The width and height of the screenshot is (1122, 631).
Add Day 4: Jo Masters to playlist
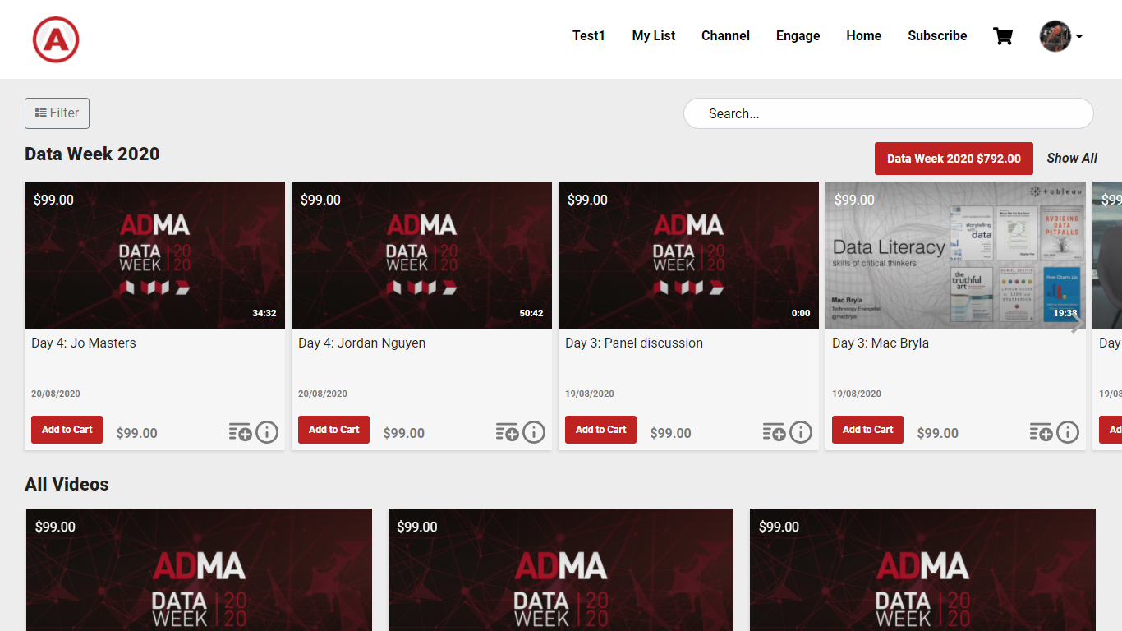240,432
